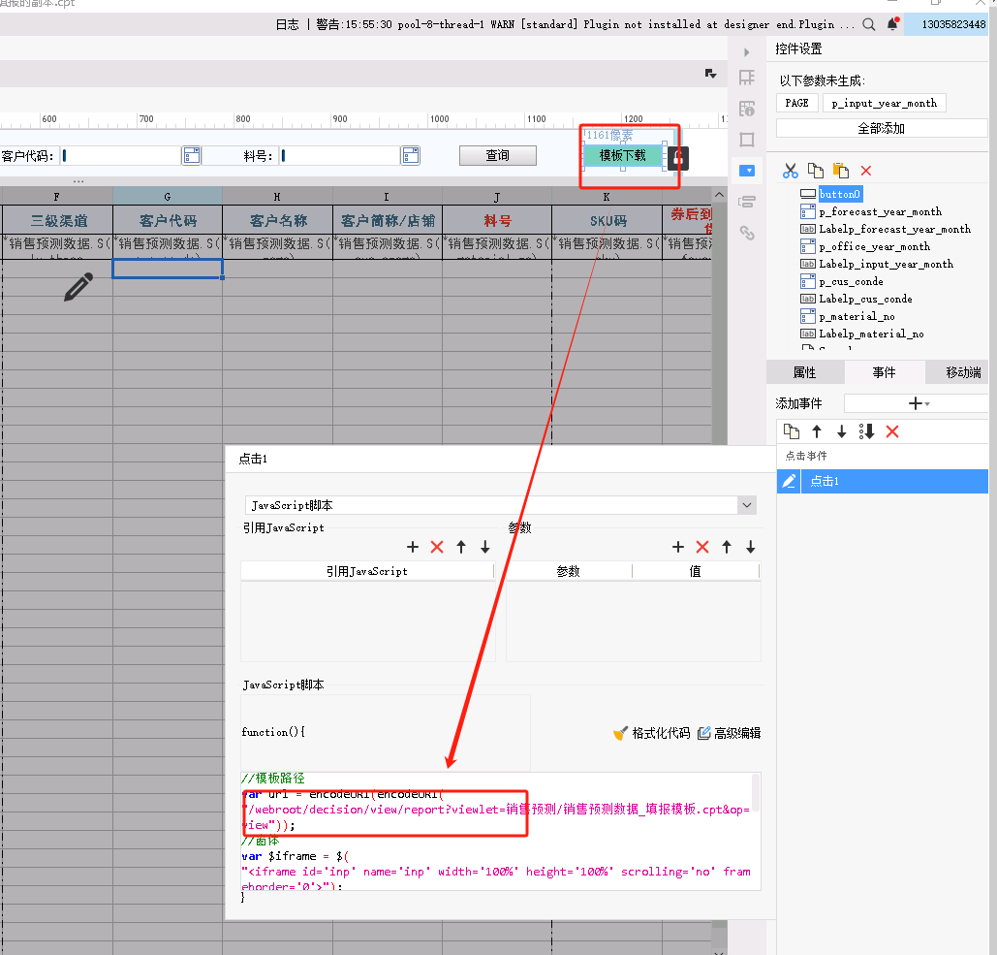Image resolution: width=997 pixels, height=955 pixels.
Task: Open the cell properties sidebar icon
Action: pos(746,78)
